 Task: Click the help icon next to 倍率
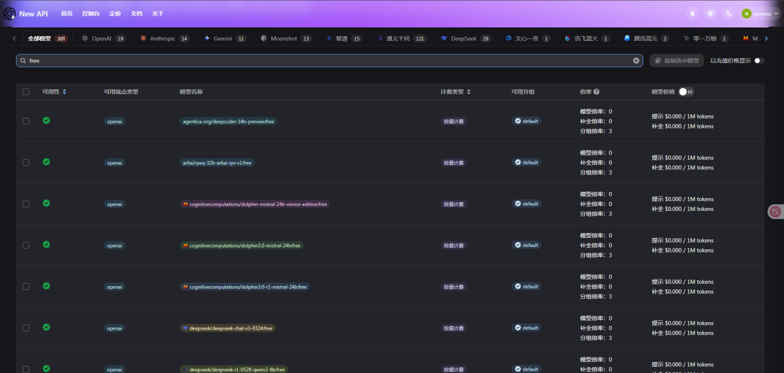(597, 92)
